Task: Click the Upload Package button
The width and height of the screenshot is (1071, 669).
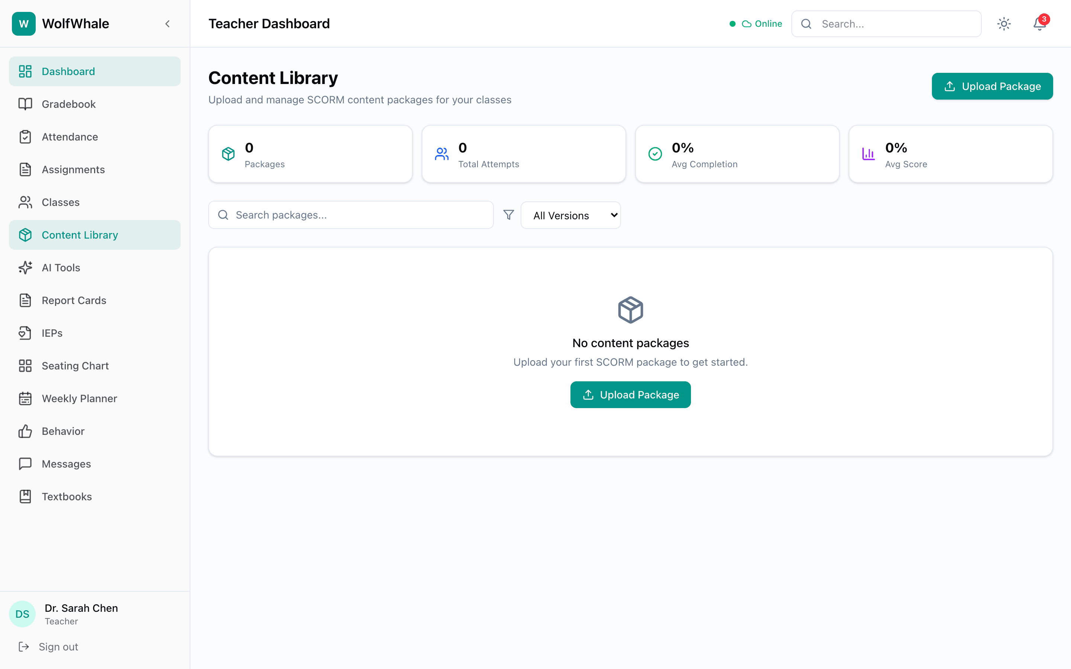Action: tap(992, 86)
